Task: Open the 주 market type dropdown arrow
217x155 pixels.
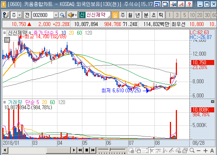Action: click(20, 15)
